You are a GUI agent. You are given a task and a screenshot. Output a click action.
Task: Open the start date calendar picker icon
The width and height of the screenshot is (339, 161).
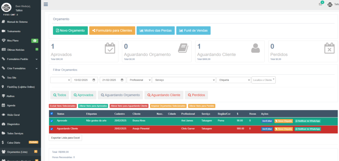(94, 80)
